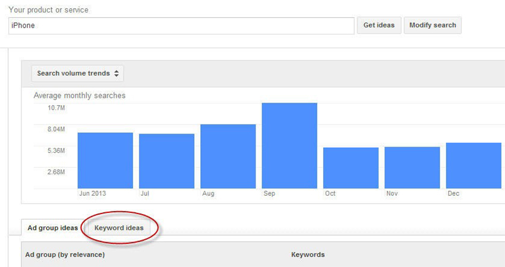Click the 8.04M axis label
The width and height of the screenshot is (505, 267).
56,129
